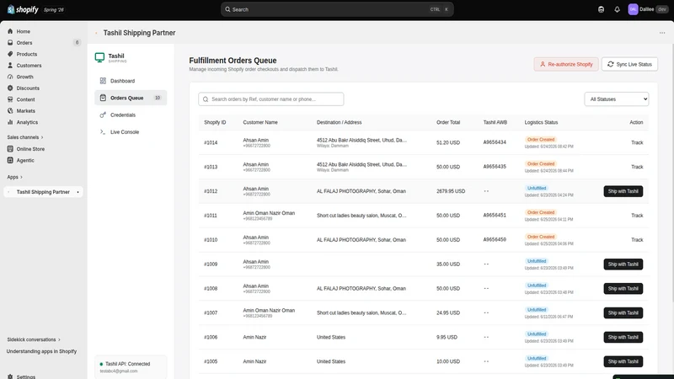Click the Spring '26 edition badge
This screenshot has width=674, height=379.
(x=54, y=9)
